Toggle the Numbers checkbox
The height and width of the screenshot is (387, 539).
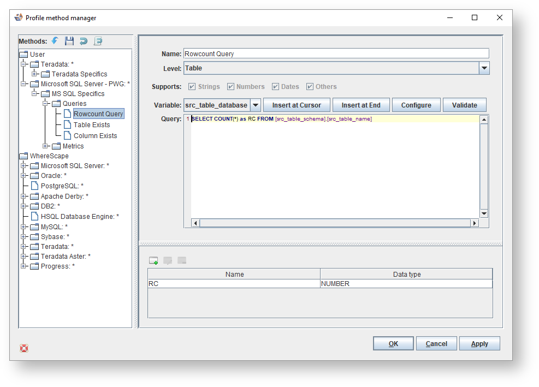pos(230,87)
